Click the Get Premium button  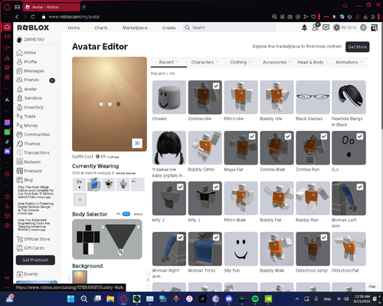click(35, 260)
